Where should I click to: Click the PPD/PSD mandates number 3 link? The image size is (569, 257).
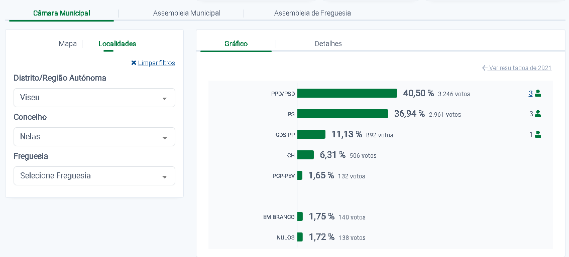click(x=530, y=93)
